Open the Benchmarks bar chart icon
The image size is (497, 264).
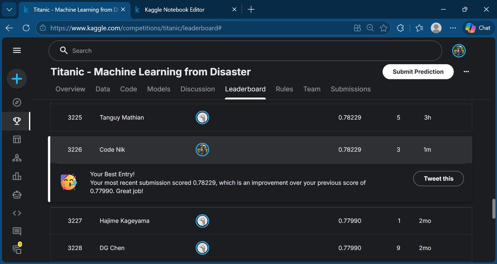17,176
